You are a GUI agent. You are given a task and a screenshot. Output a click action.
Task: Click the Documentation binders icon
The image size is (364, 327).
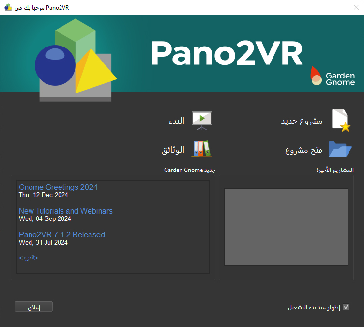[x=202, y=149]
